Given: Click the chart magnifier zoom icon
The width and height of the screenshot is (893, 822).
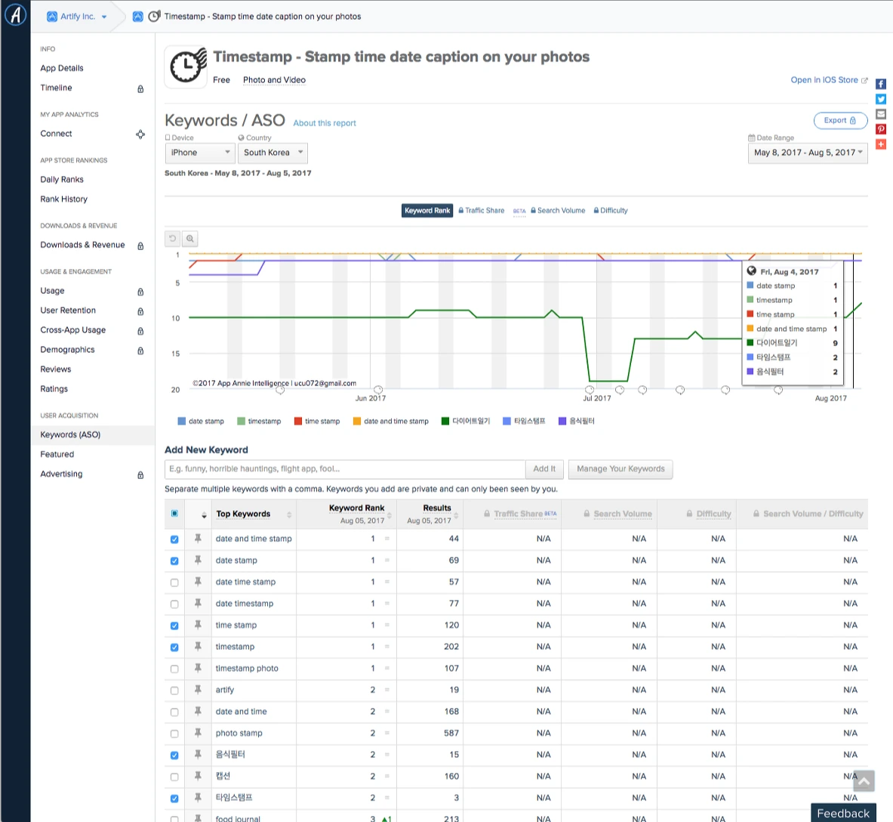Looking at the screenshot, I should (x=190, y=238).
